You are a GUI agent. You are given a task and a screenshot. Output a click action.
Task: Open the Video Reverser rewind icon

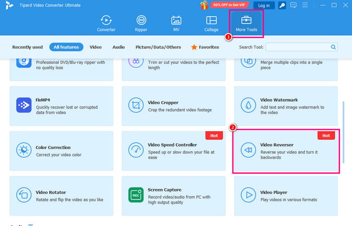(x=248, y=150)
